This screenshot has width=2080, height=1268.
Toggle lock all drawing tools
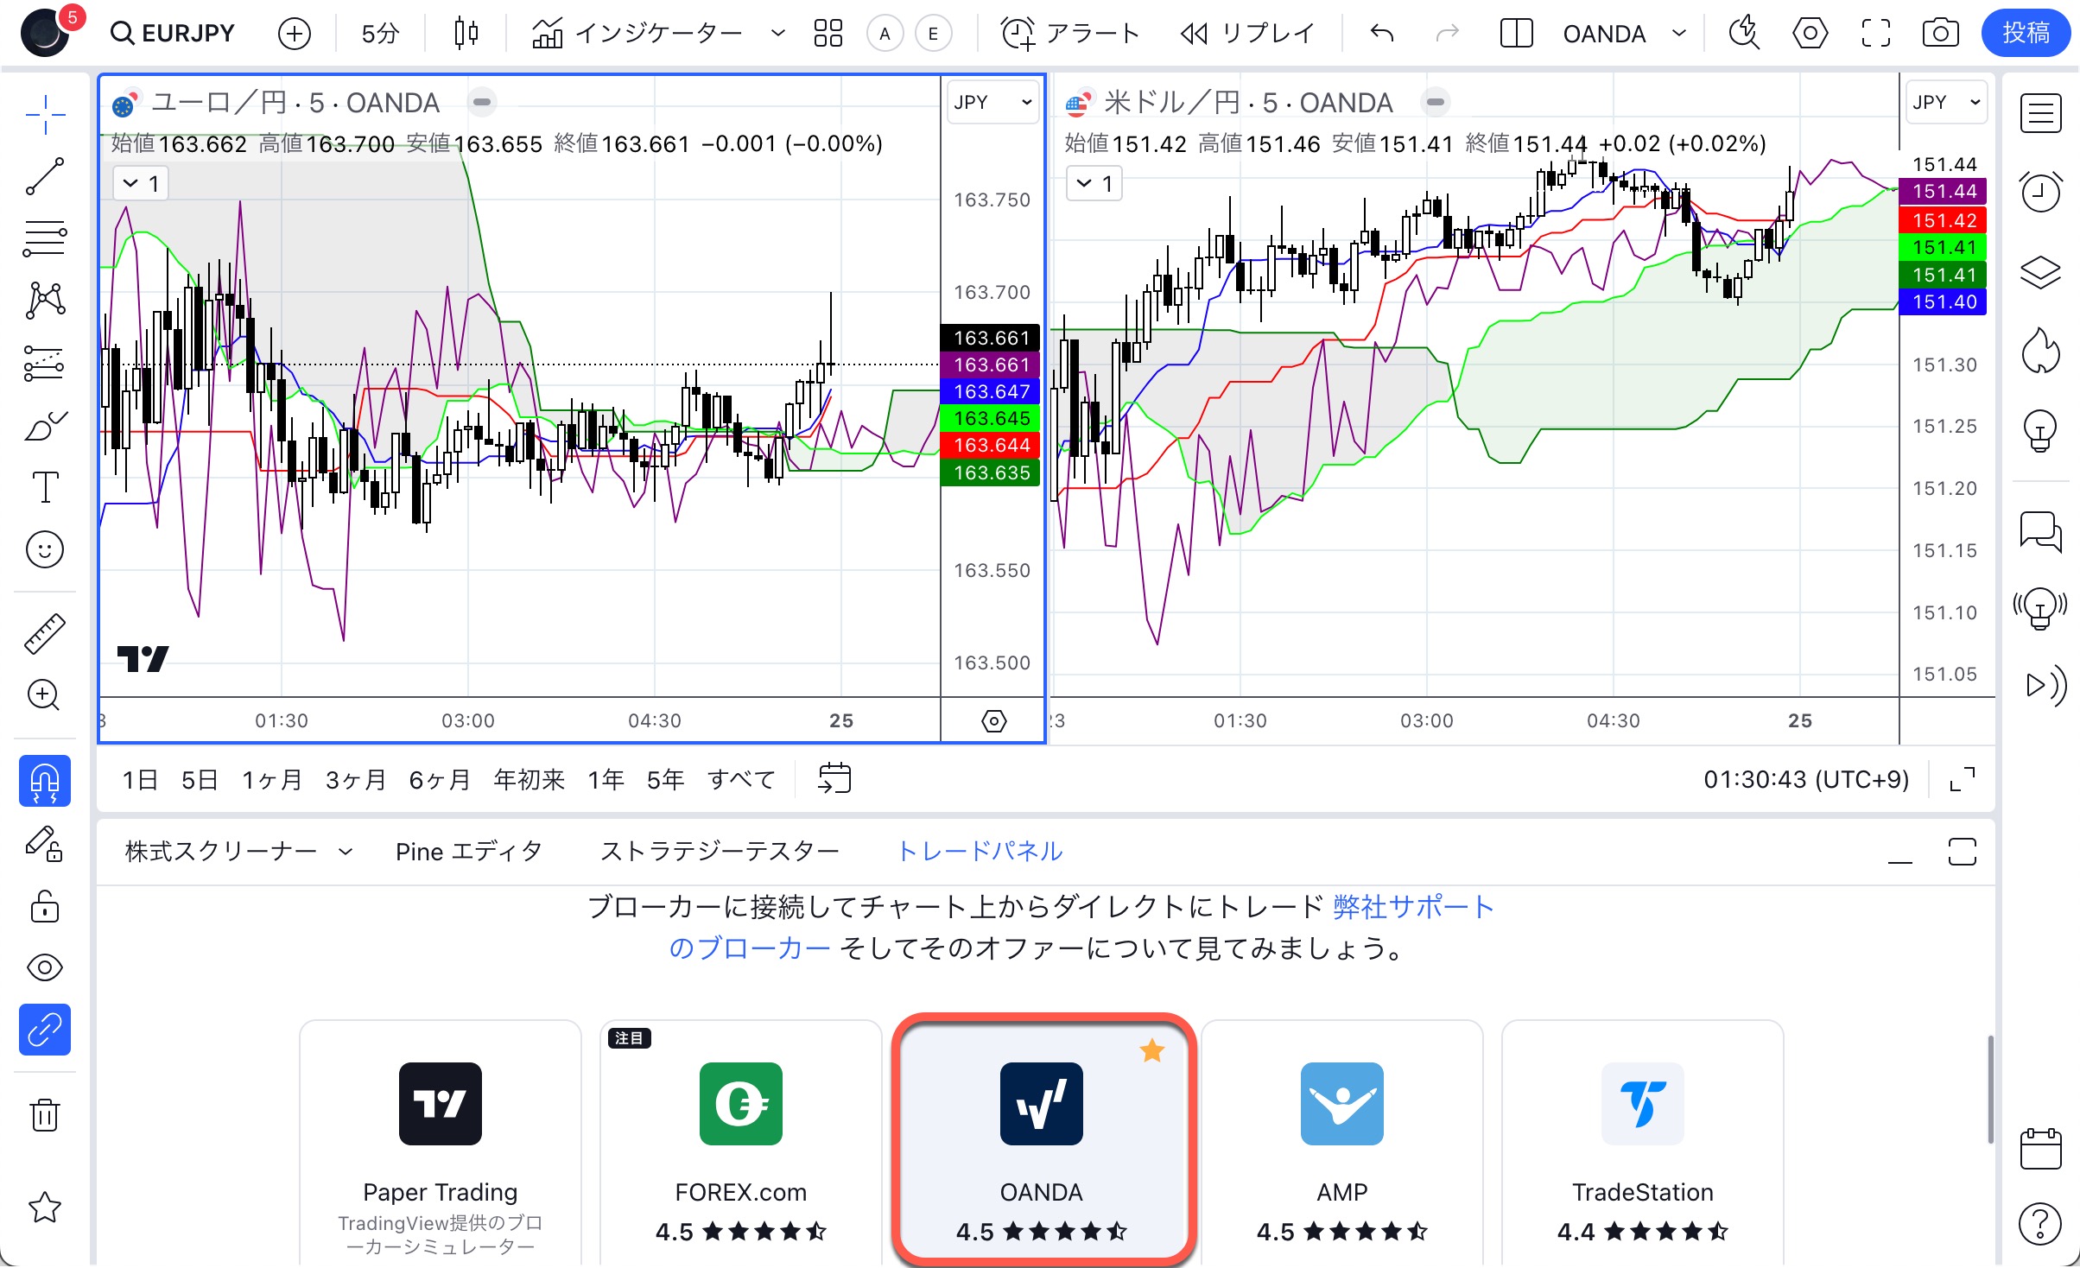pyautogui.click(x=45, y=906)
